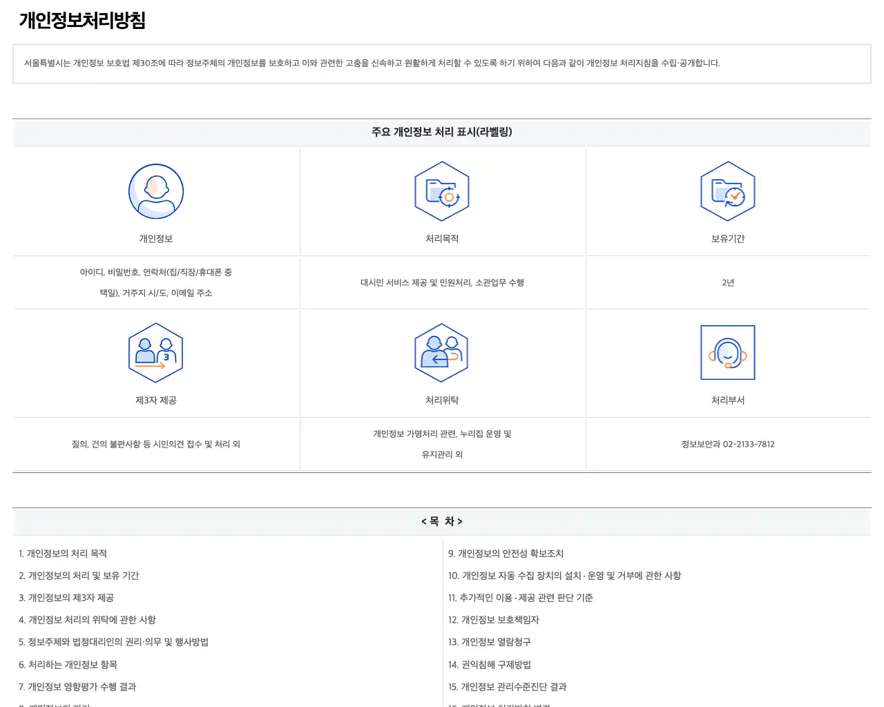Open item 7. 개인정보 영향평가 수행 결과
This screenshot has height=707, width=884.
(x=77, y=687)
